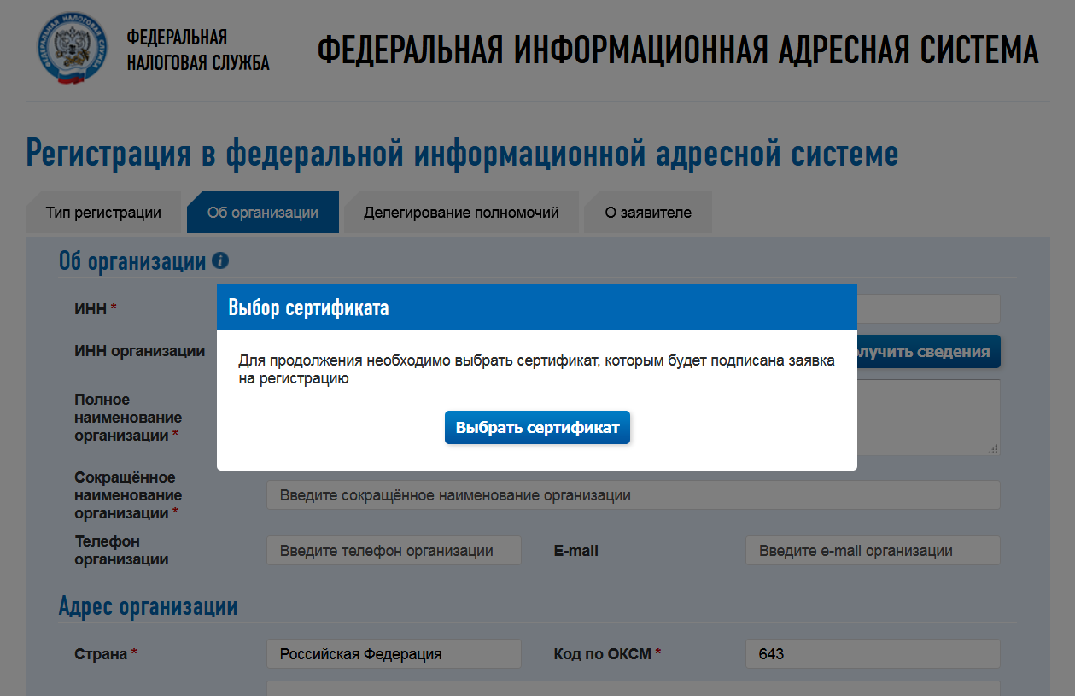Screen dimensions: 1075x696
Task: Focus the organization phone input field
Action: (x=394, y=551)
